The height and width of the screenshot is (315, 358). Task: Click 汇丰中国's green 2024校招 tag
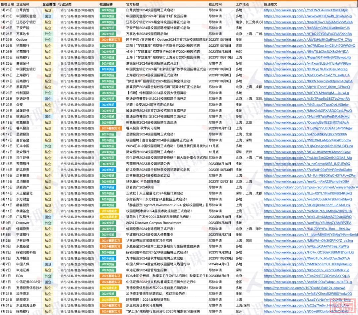tap(108, 146)
